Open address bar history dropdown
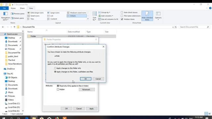 [x=173, y=27]
